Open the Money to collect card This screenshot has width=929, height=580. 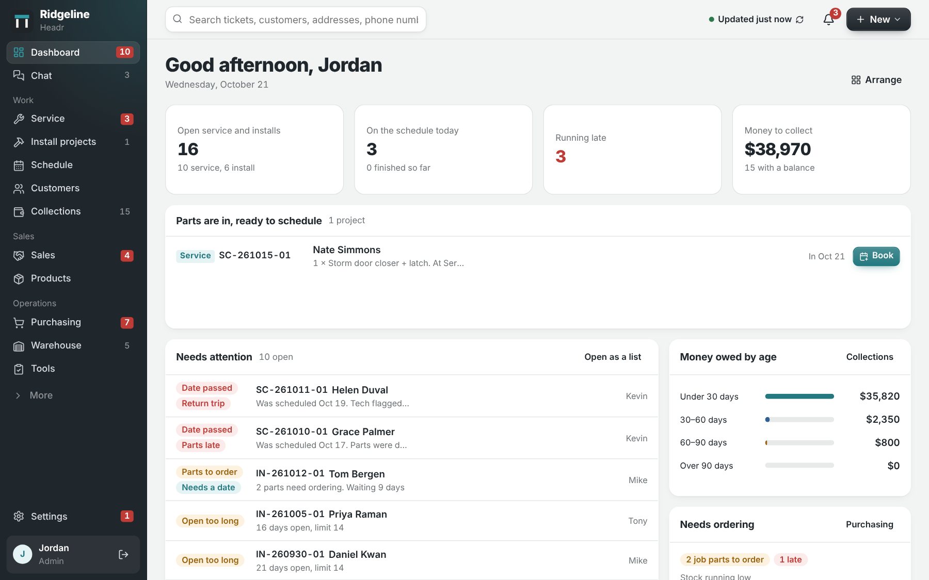click(821, 150)
